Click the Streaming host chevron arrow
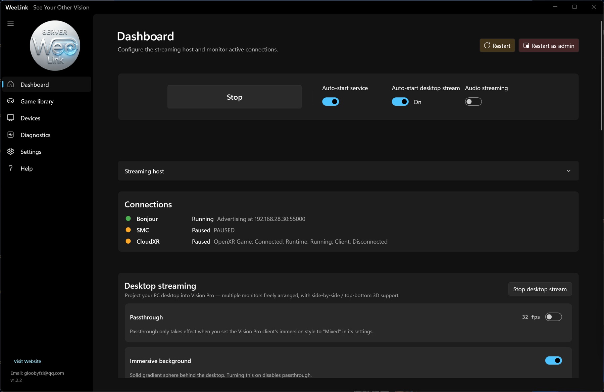The width and height of the screenshot is (604, 392). [x=568, y=171]
